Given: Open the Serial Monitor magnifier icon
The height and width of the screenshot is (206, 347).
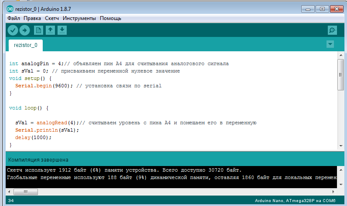Looking at the screenshot, I should coord(332,30).
